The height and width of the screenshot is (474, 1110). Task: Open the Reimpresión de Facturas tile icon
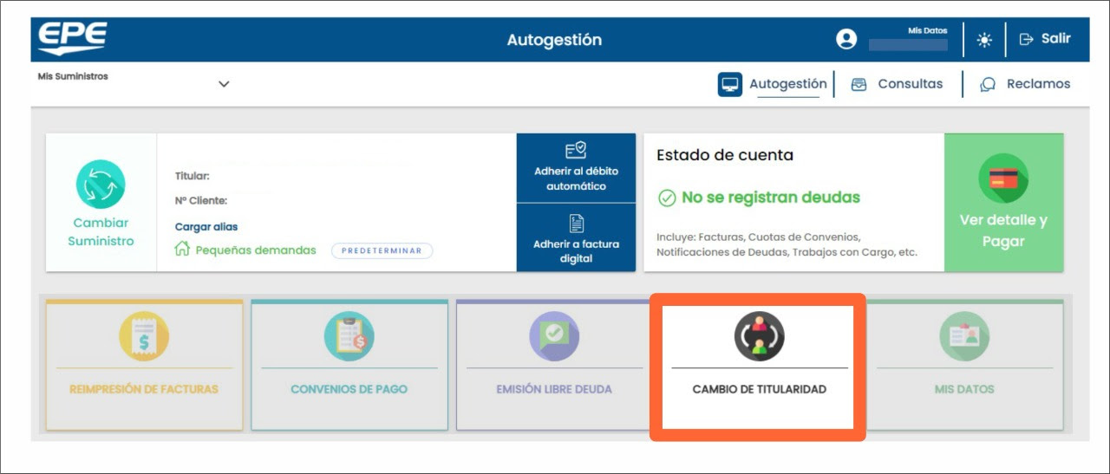click(x=144, y=336)
